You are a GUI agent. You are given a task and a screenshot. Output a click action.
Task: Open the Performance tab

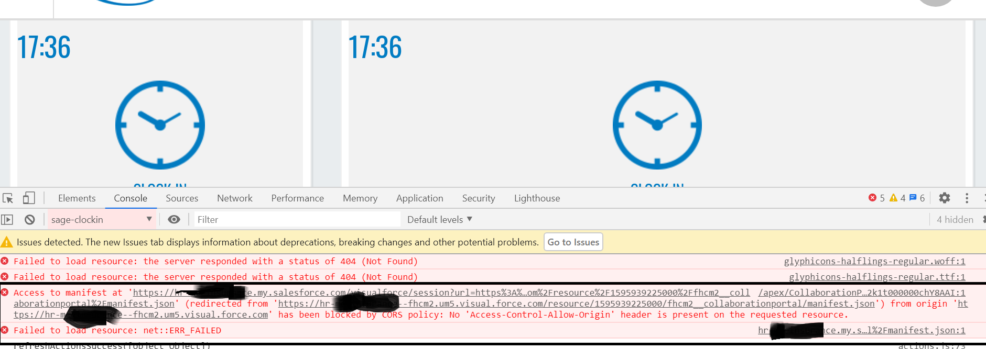[297, 198]
